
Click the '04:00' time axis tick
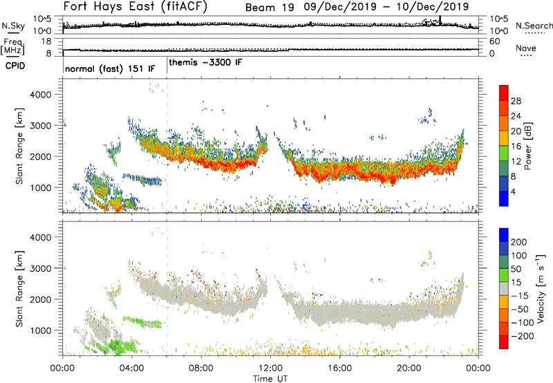(x=131, y=368)
